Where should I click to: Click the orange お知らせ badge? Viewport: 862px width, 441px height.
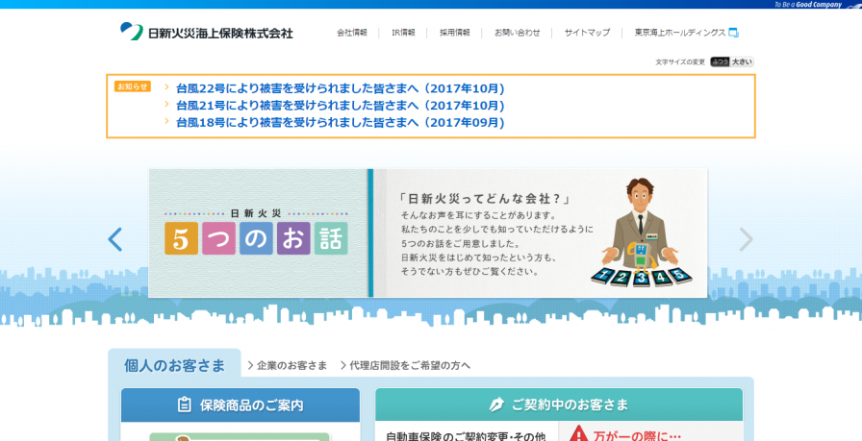click(133, 86)
